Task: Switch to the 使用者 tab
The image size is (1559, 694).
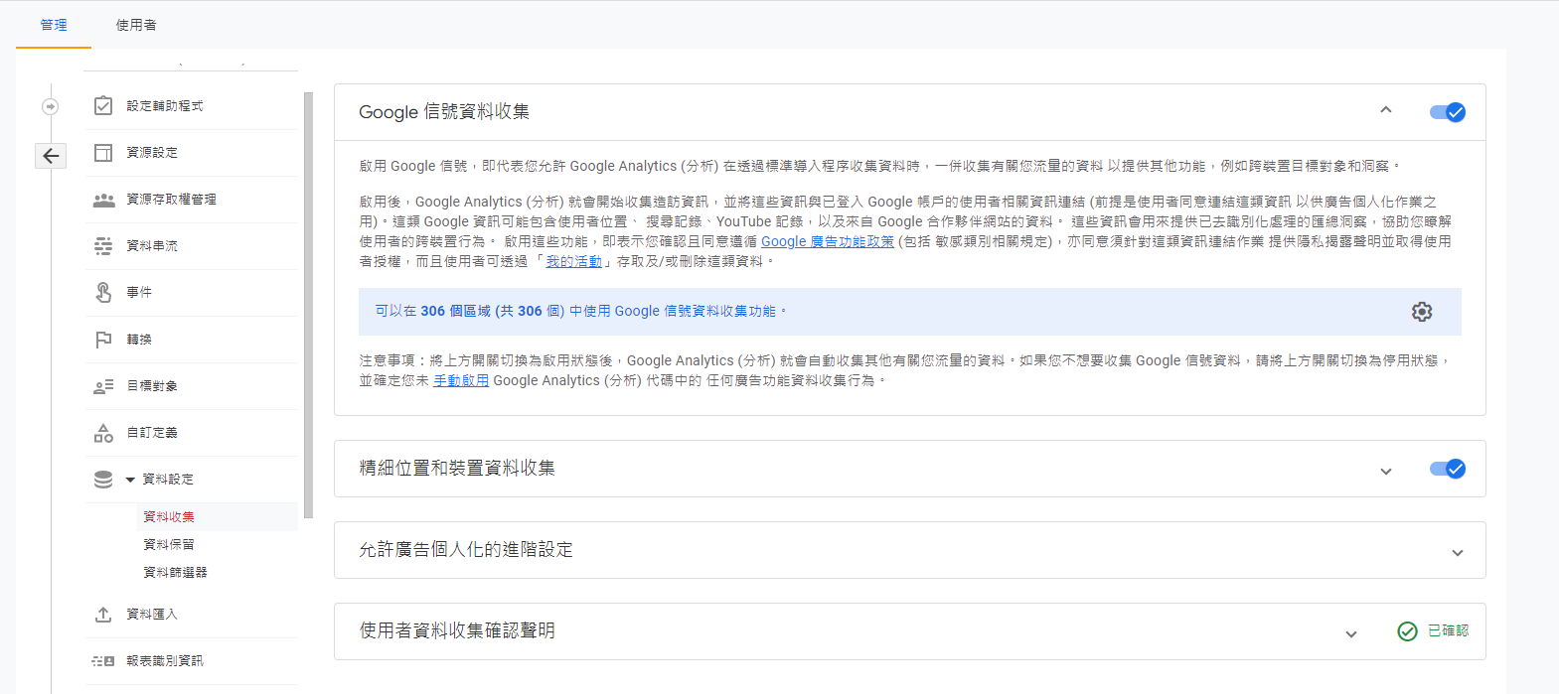Action: 136,25
